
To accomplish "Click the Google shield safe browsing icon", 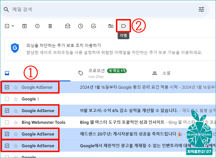I will tap(15, 48).
